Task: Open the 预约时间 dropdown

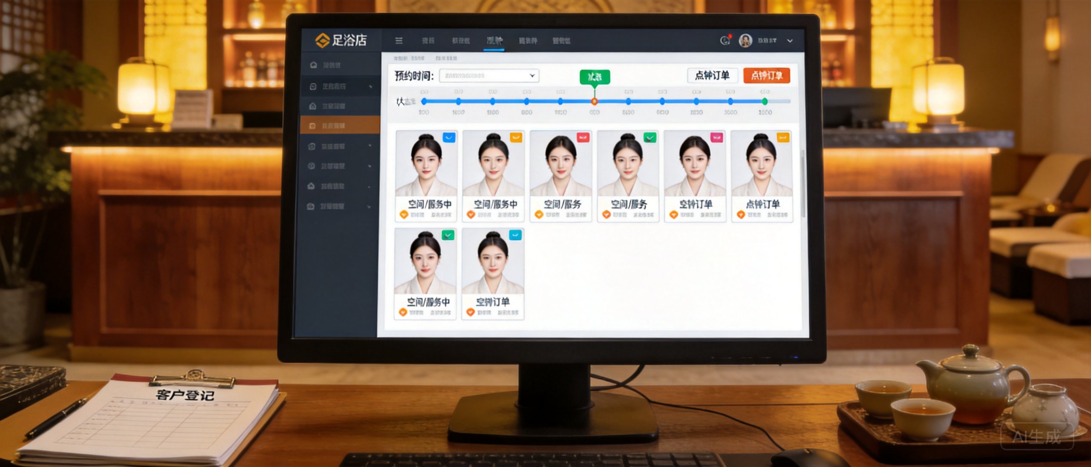Action: pyautogui.click(x=489, y=76)
